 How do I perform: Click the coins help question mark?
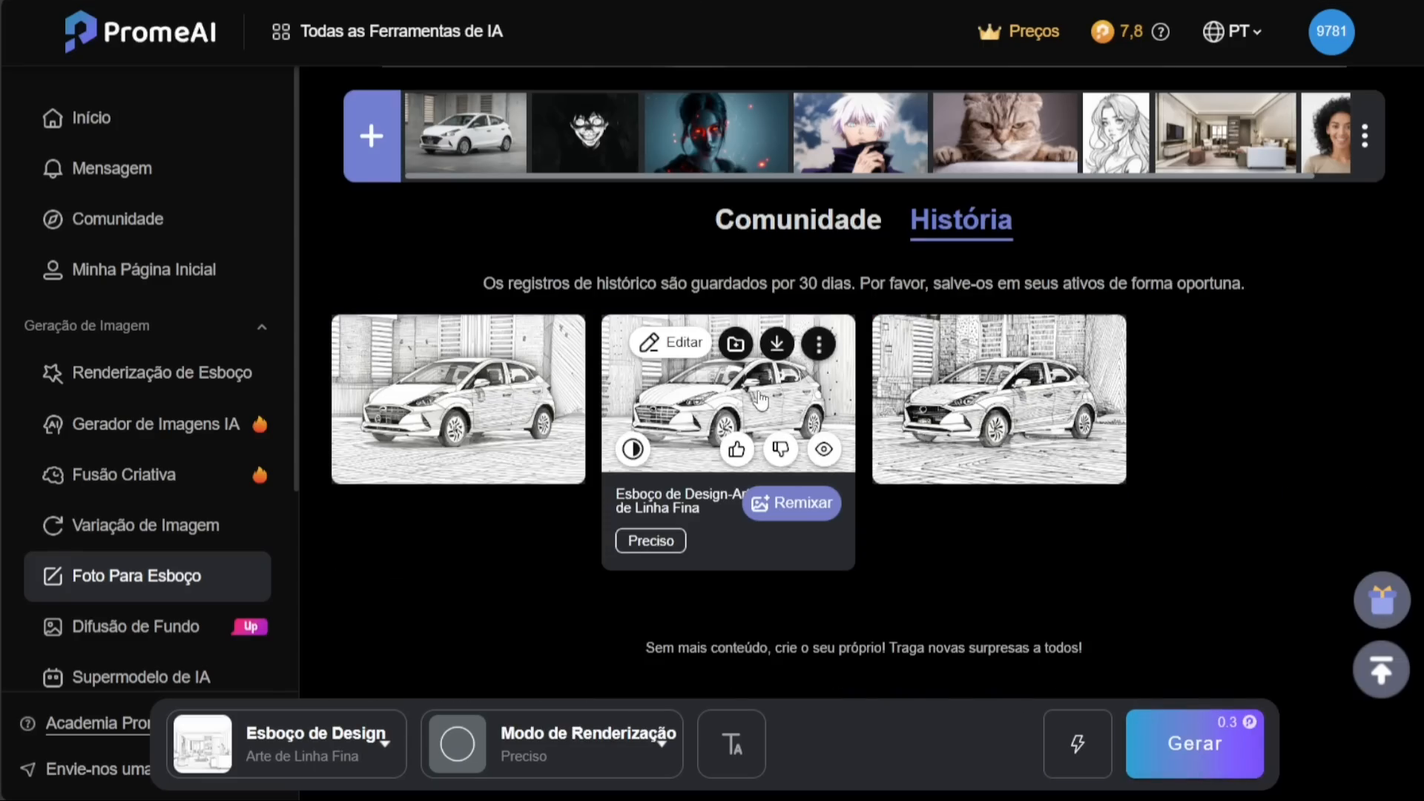tap(1161, 31)
